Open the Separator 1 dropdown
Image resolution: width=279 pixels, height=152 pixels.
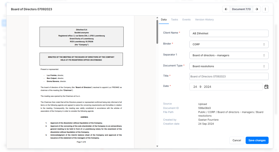229,55
